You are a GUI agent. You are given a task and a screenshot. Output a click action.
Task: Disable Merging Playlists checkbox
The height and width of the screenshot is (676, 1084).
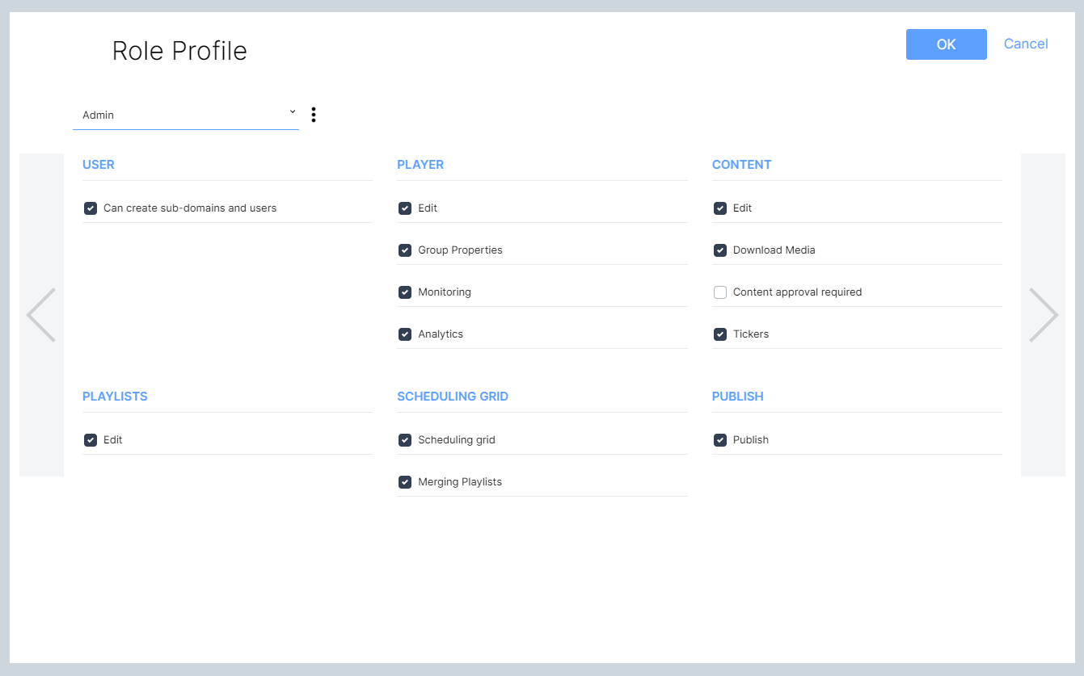coord(405,482)
